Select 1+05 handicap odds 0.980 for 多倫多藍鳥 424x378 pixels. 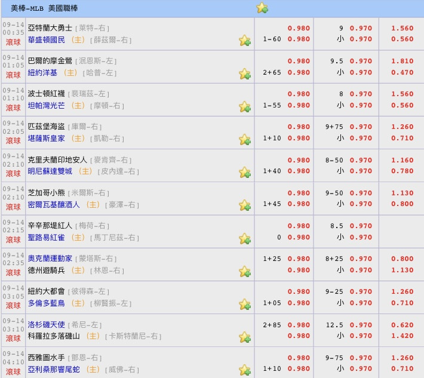tap(299, 303)
